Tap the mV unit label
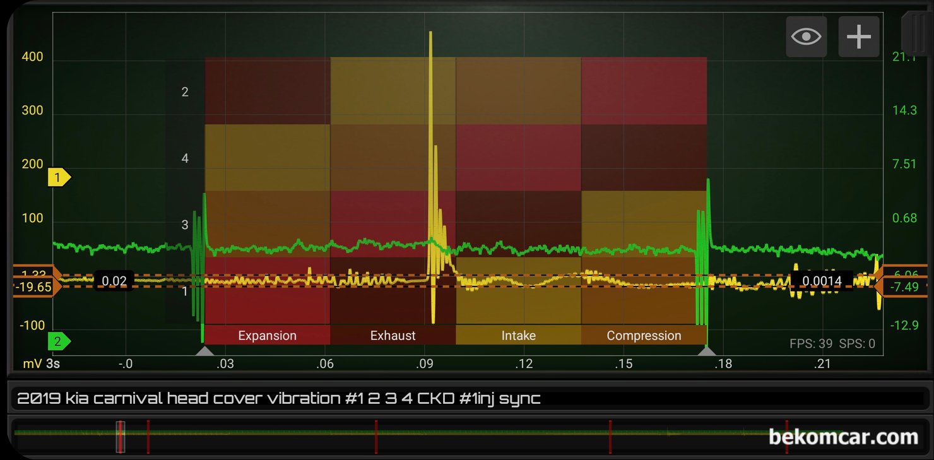 [32, 364]
